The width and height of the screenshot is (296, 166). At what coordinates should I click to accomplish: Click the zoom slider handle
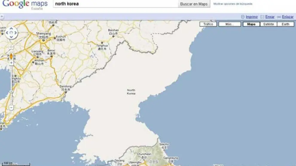[11, 91]
